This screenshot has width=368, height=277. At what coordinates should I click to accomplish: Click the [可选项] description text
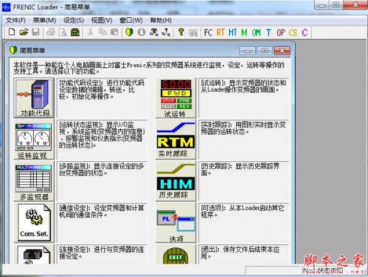pyautogui.click(x=242, y=211)
